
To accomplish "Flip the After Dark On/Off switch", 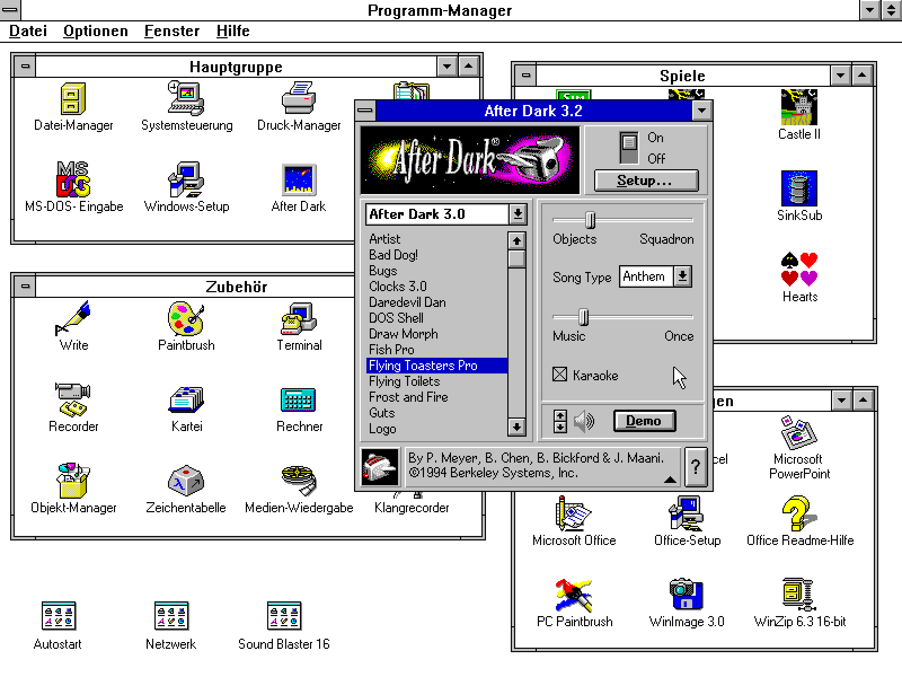I will [x=629, y=148].
